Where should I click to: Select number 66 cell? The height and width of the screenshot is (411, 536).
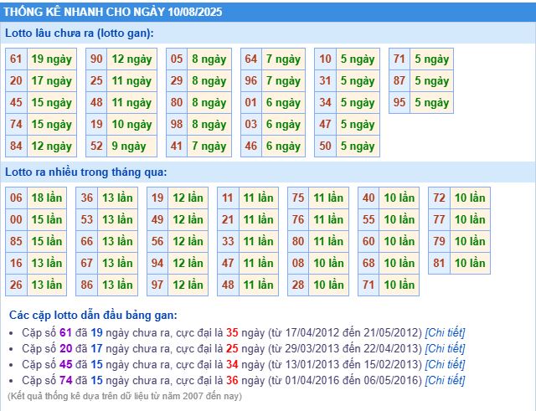point(87,242)
